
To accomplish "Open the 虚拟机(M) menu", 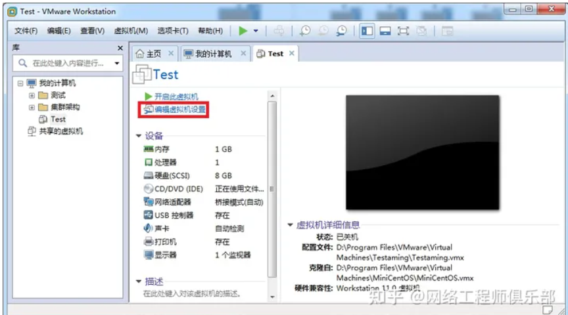I will [x=131, y=31].
